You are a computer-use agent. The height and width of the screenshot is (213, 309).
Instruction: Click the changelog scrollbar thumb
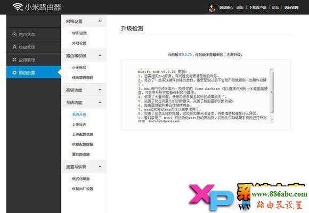coord(272,92)
